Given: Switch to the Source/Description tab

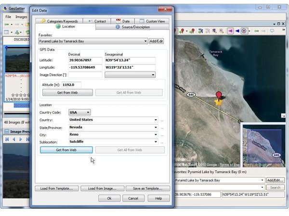Looking at the screenshot, I should 132,27.
